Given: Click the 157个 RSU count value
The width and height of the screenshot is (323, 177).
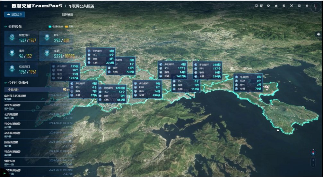Looking at the screenshot, I should click(181, 68).
